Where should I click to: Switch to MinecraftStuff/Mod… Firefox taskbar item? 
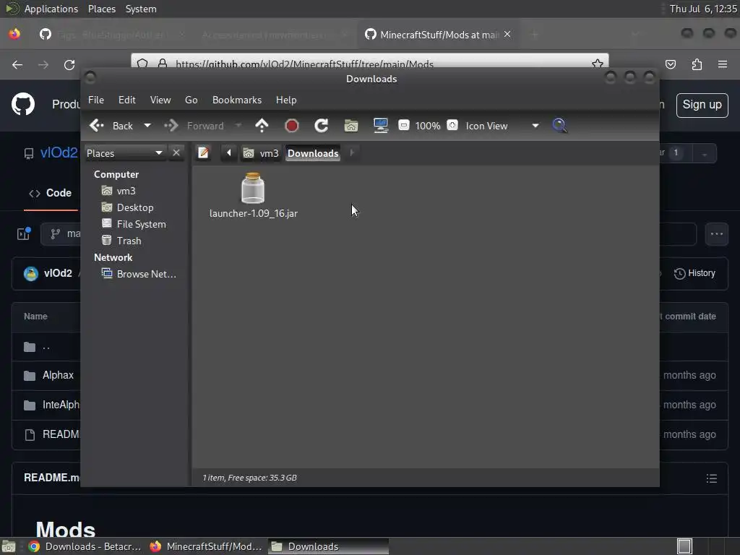click(206, 546)
